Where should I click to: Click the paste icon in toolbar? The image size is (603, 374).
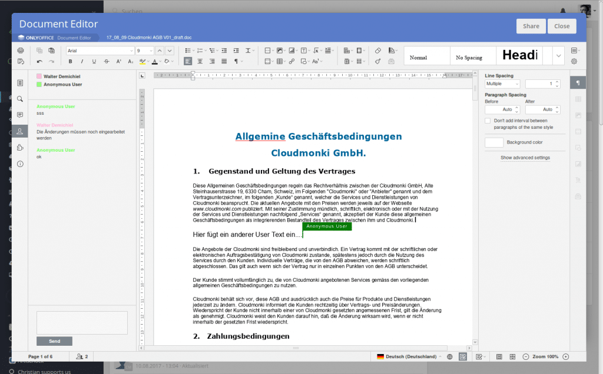coord(52,51)
